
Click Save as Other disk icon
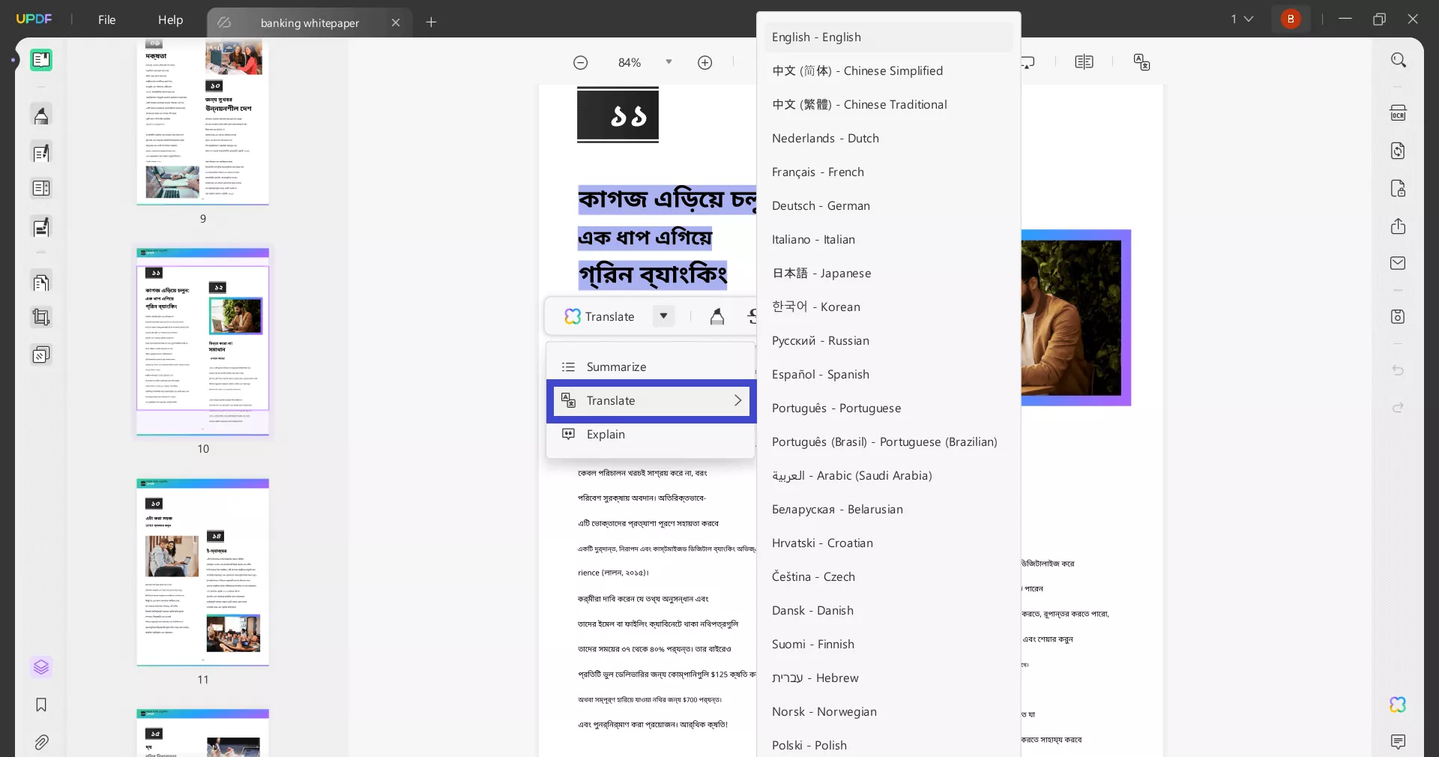pos(1399,316)
